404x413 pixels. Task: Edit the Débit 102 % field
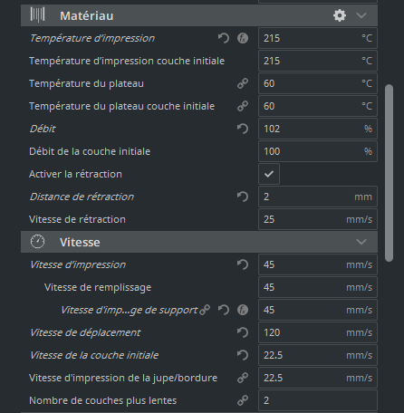click(x=318, y=129)
